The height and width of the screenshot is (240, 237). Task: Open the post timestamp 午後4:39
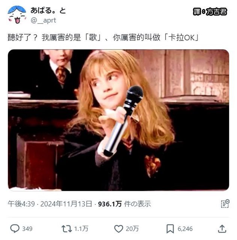point(21,204)
